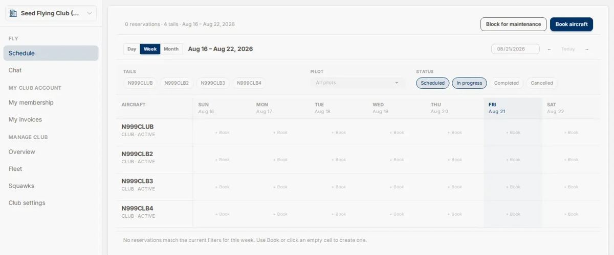Click N999CLB3 aircraft row name
614x255 pixels.
click(x=137, y=181)
